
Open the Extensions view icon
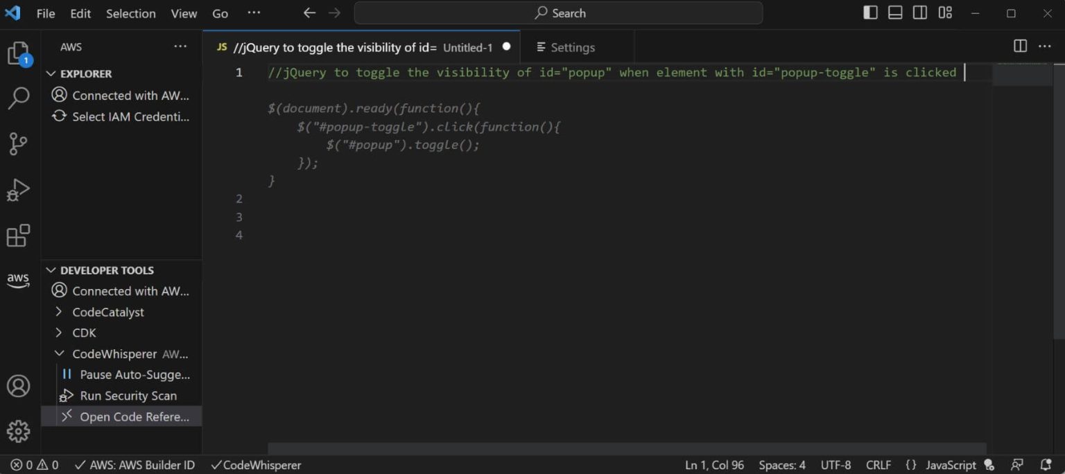17,235
